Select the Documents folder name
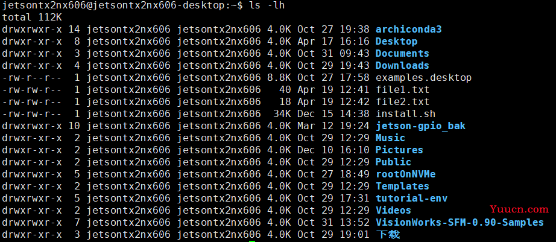The image size is (556, 242). pyautogui.click(x=402, y=53)
